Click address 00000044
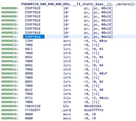The height and width of the screenshot is (121, 136). pos(10,110)
